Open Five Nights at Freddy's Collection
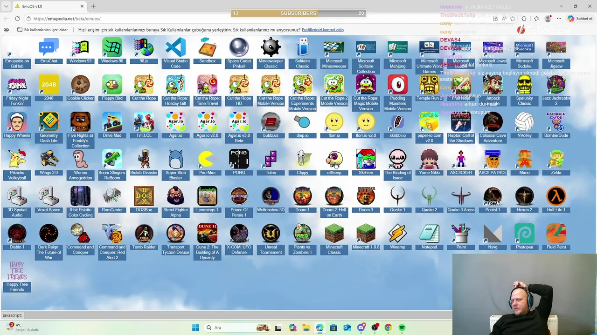 pos(80,130)
